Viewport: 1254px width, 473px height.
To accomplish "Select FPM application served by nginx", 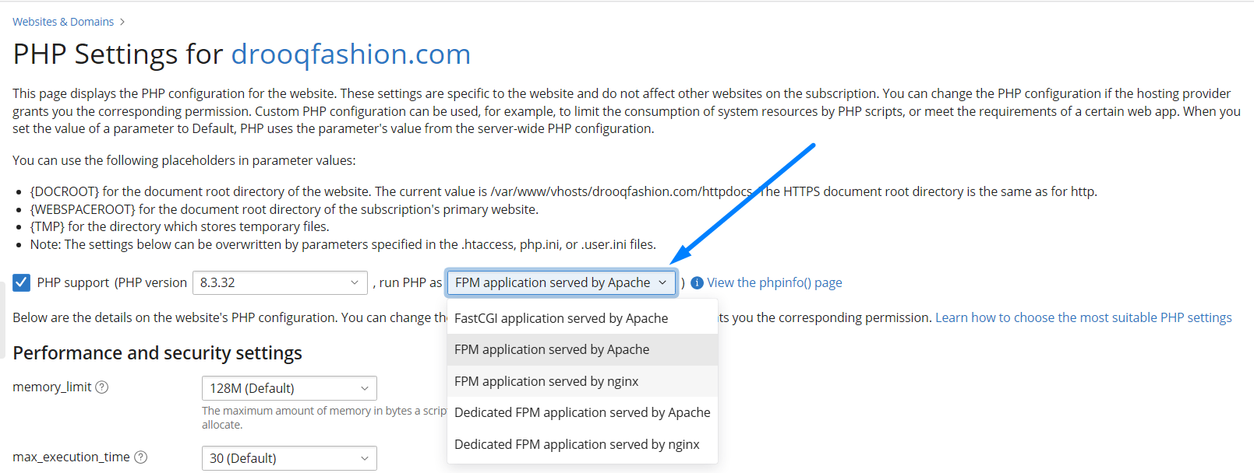I will [582, 381].
